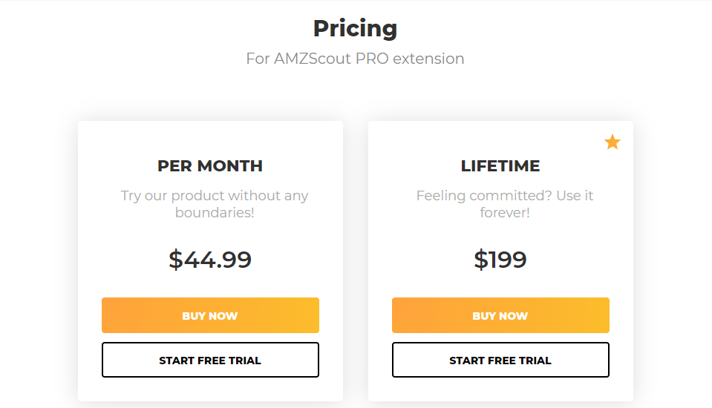Click the orange star icon on Lifetime card
This screenshot has width=712, height=408.
click(612, 142)
